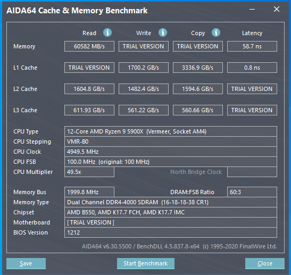Click CPU FSB value 100.0 MHz
The image size is (291, 275).
pyautogui.click(x=171, y=162)
